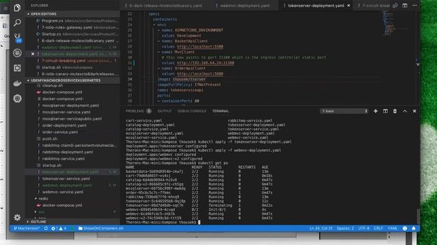Click the ShoesOnContainers.sln status bar item
437x245 pixels.
point(101,229)
